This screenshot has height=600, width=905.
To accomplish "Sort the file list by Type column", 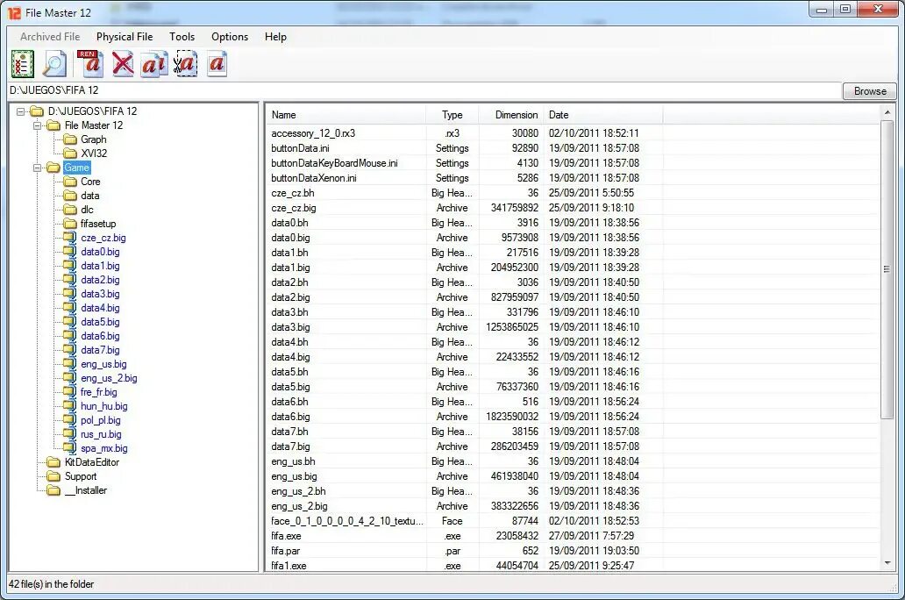I will [x=452, y=115].
